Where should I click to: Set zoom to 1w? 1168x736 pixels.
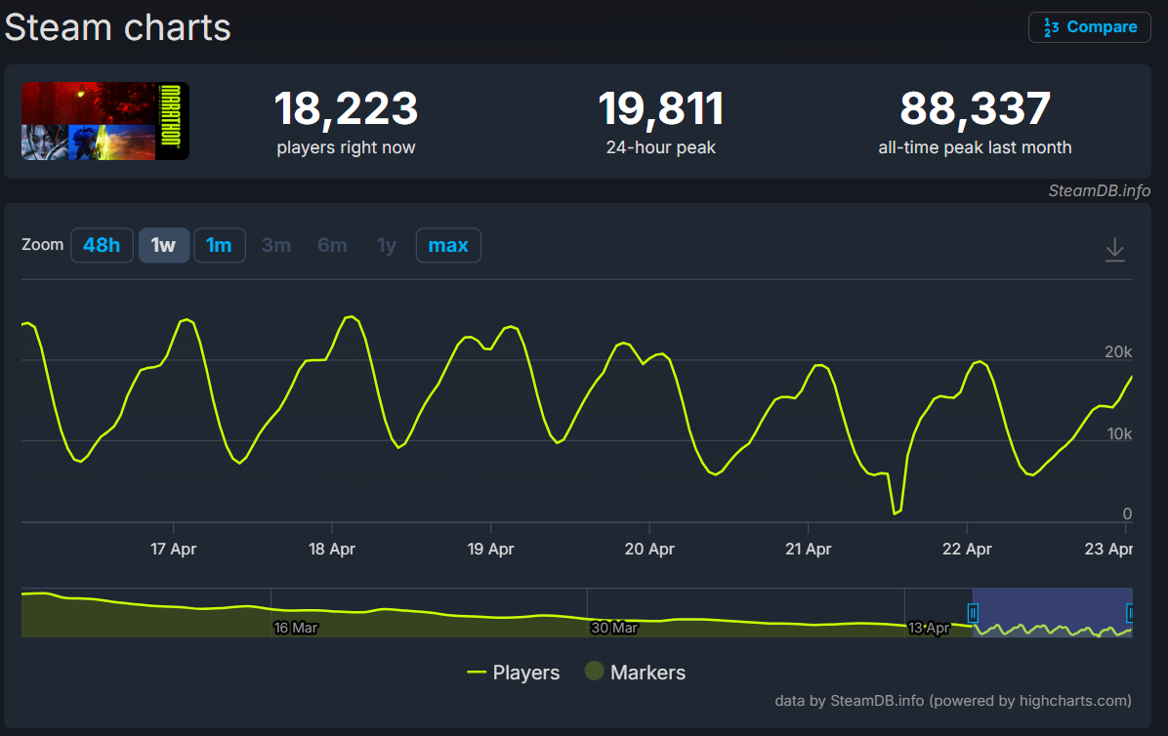[163, 246]
